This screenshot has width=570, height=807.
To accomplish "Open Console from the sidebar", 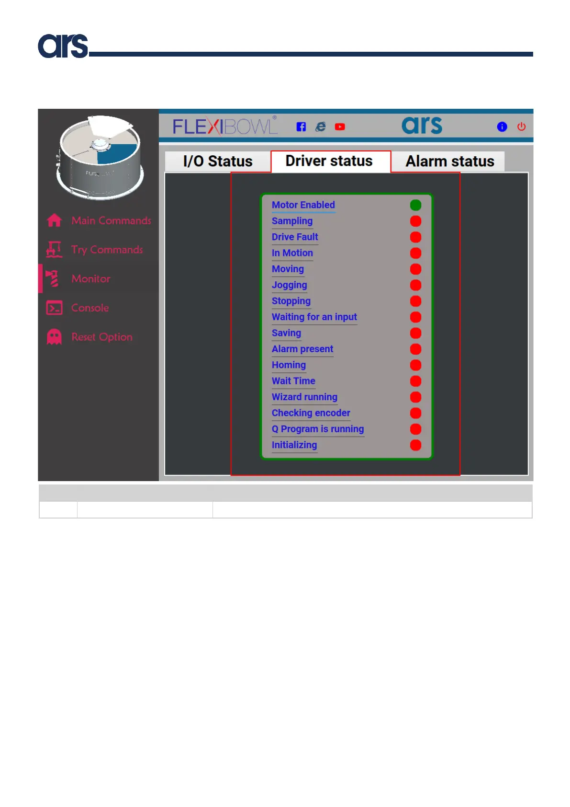I will tap(90, 308).
